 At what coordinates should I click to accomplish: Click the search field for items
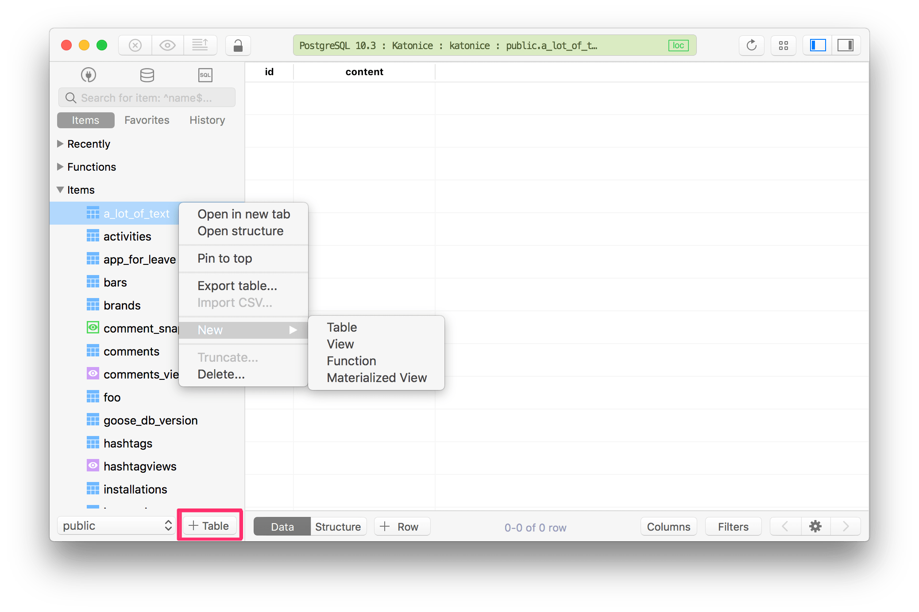tap(147, 96)
